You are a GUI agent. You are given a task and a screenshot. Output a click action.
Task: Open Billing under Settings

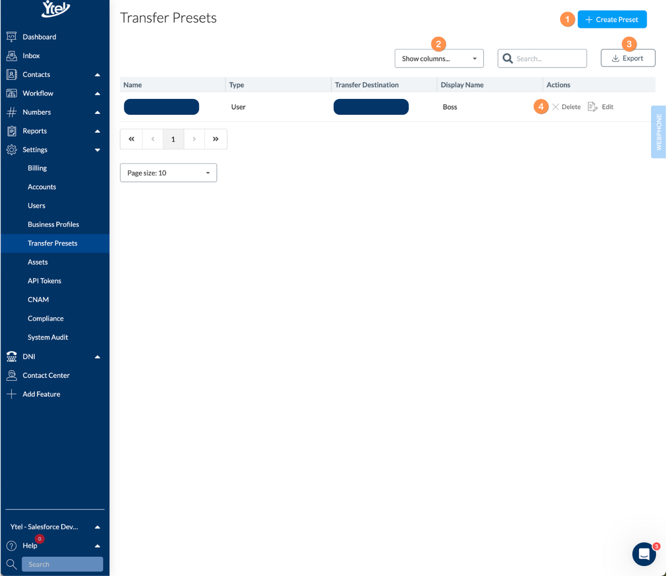pyautogui.click(x=37, y=168)
